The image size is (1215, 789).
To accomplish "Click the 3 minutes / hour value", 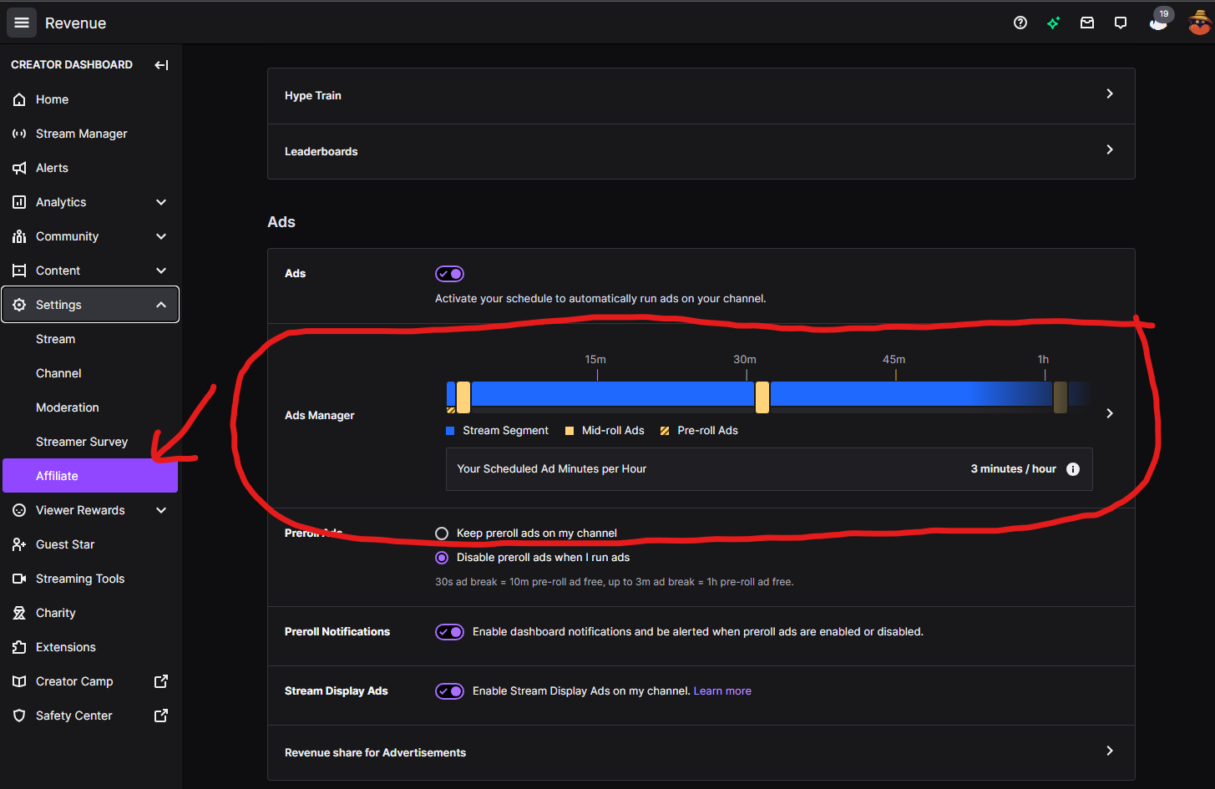I will (x=1013, y=469).
